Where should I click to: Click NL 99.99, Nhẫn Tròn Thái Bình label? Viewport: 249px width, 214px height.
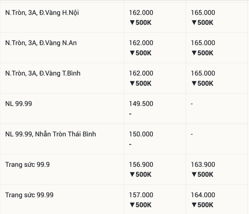point(51,134)
